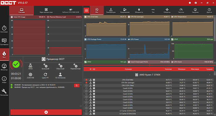This screenshot has height=116, width=216.
Task: Check the Core0 (CCD1) checkbox
Action: 86,88
